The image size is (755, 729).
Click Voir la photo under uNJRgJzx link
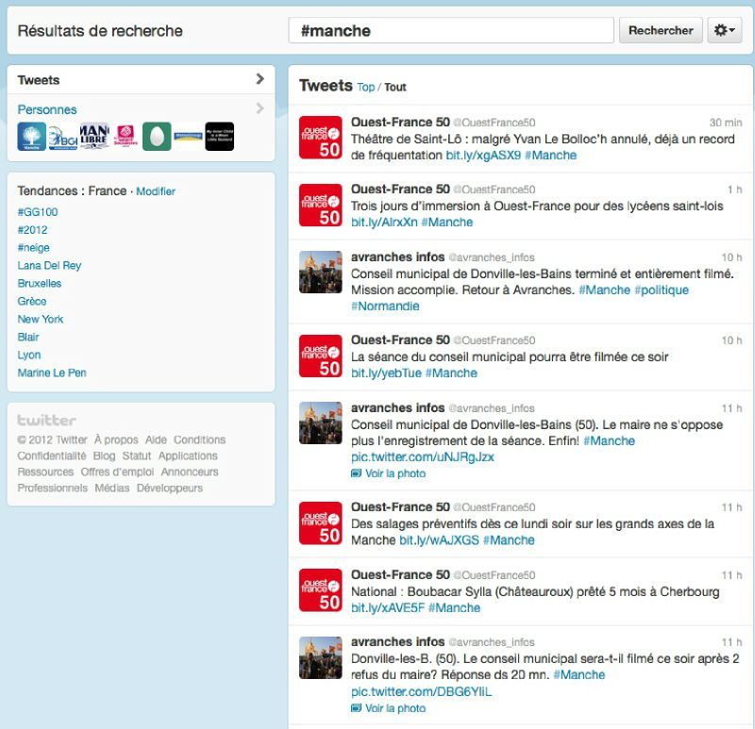click(388, 473)
